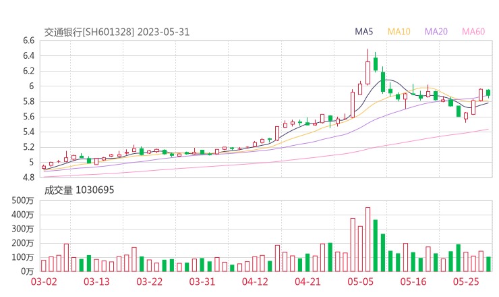Click the 6.6 price axis label
Viewport: 499px width, 297px height.
tap(28, 40)
